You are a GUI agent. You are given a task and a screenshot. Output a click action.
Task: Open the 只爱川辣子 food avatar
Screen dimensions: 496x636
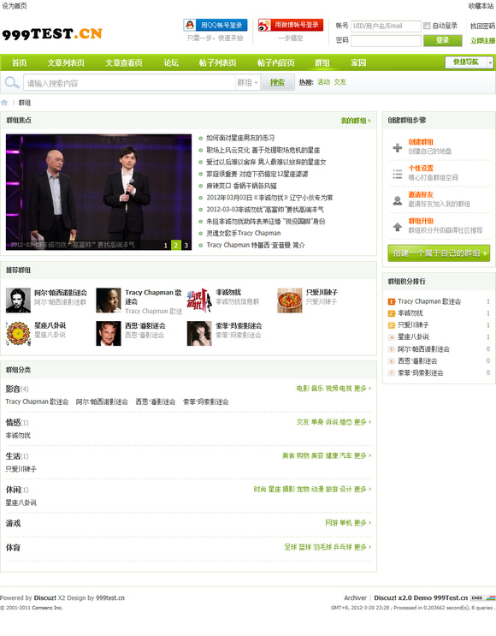pos(290,300)
